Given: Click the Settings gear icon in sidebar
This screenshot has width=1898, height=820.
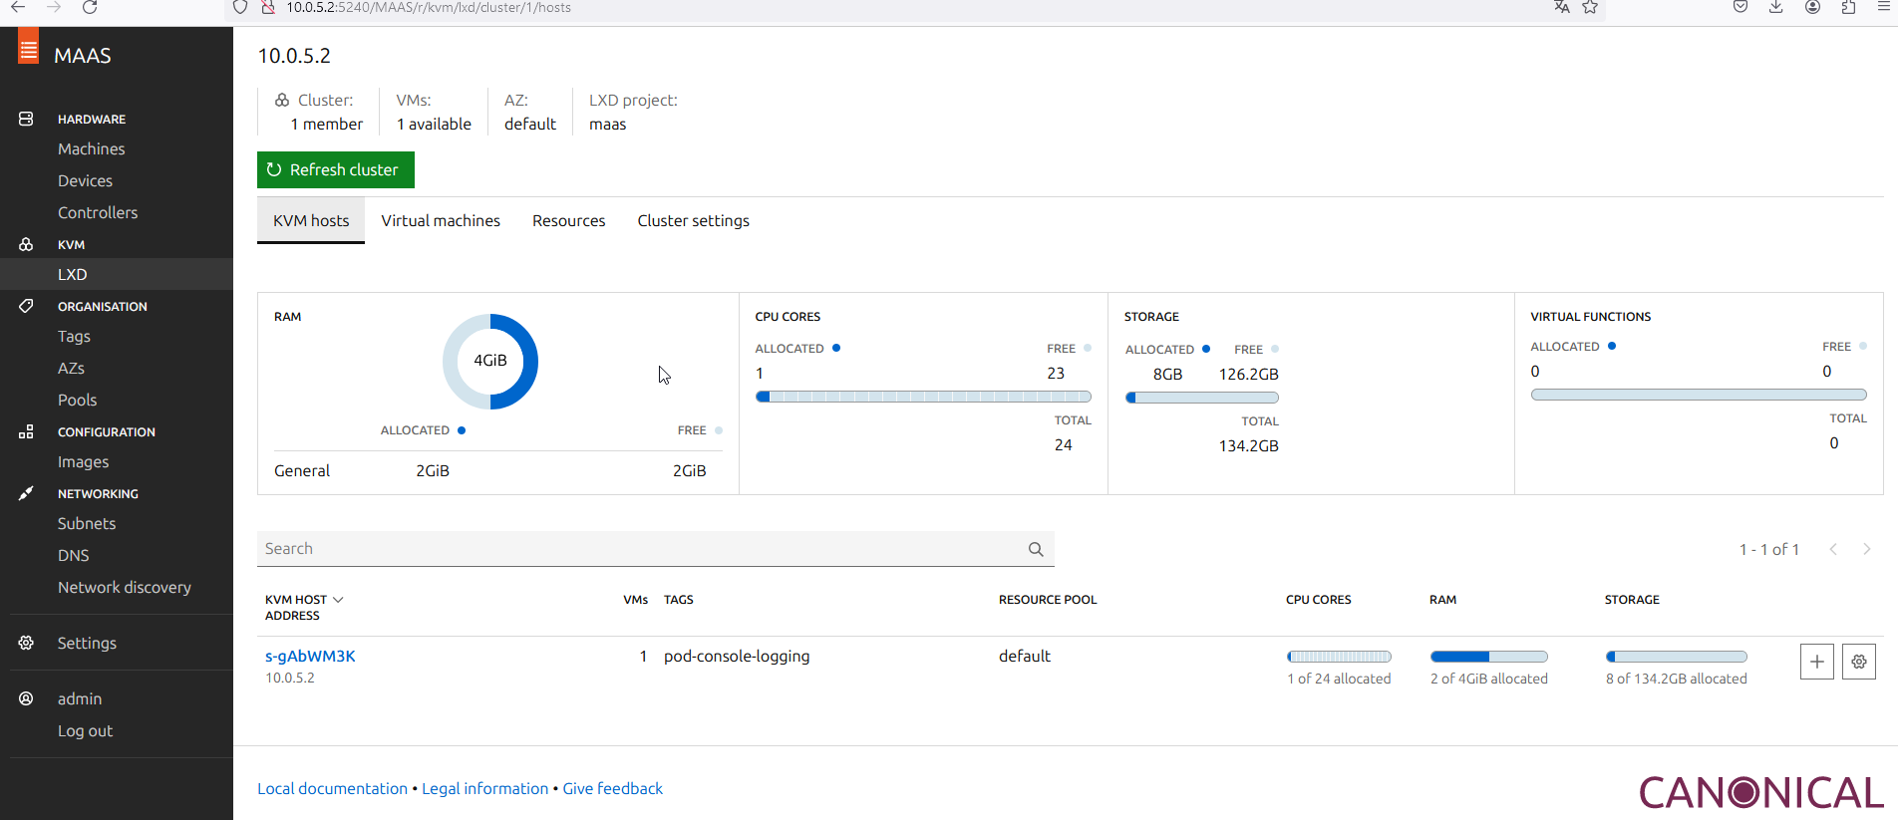Looking at the screenshot, I should click(26, 643).
